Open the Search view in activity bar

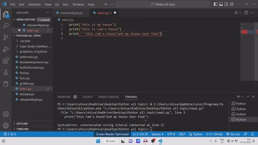[6, 26]
